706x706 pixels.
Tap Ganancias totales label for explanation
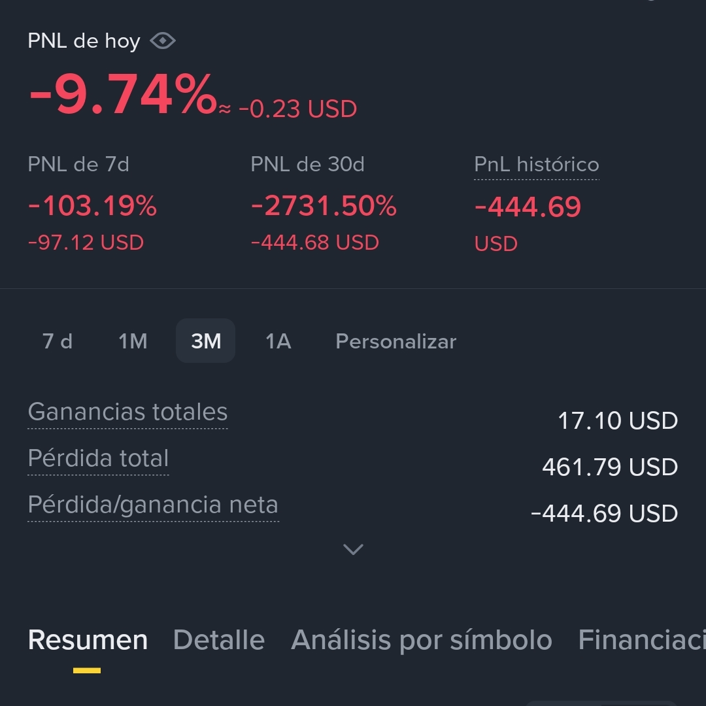coord(128,412)
